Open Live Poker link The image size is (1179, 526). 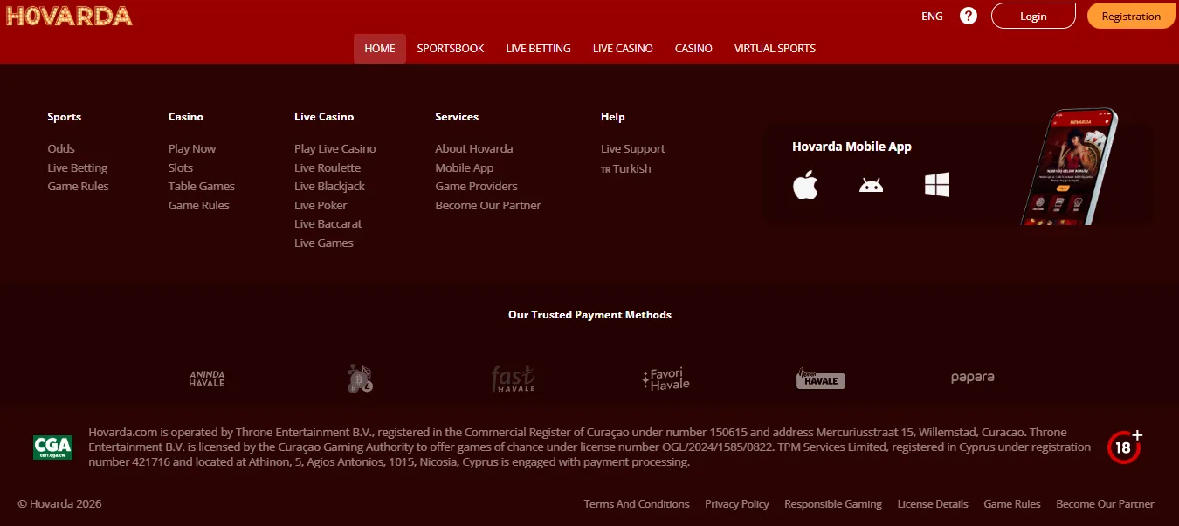321,205
